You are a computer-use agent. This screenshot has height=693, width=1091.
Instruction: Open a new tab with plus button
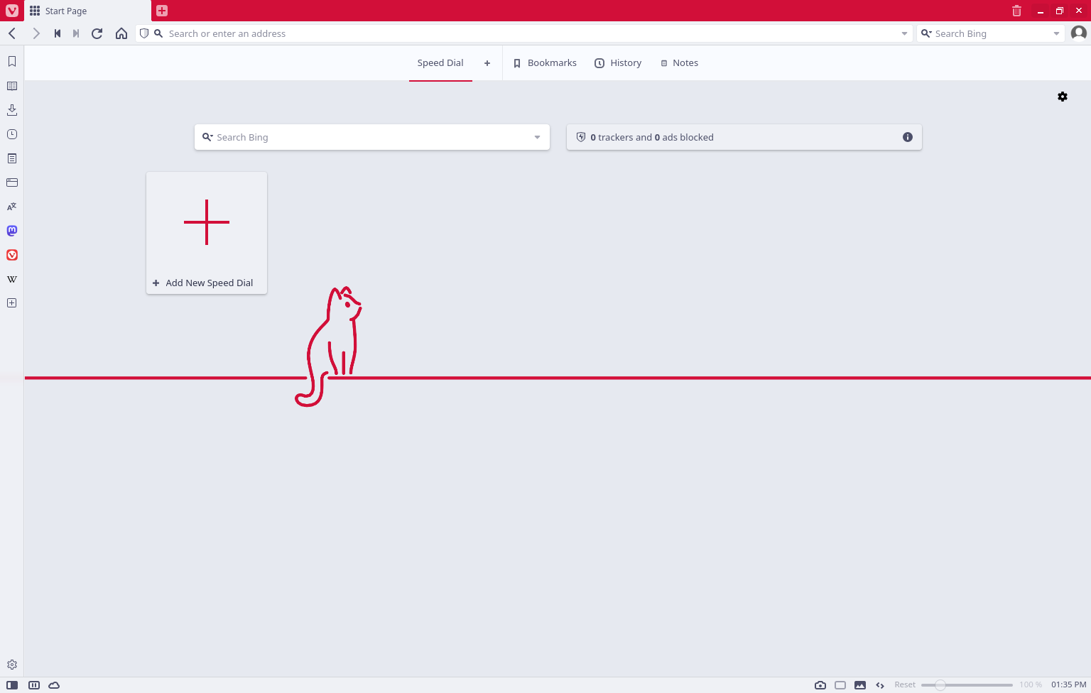pos(162,11)
